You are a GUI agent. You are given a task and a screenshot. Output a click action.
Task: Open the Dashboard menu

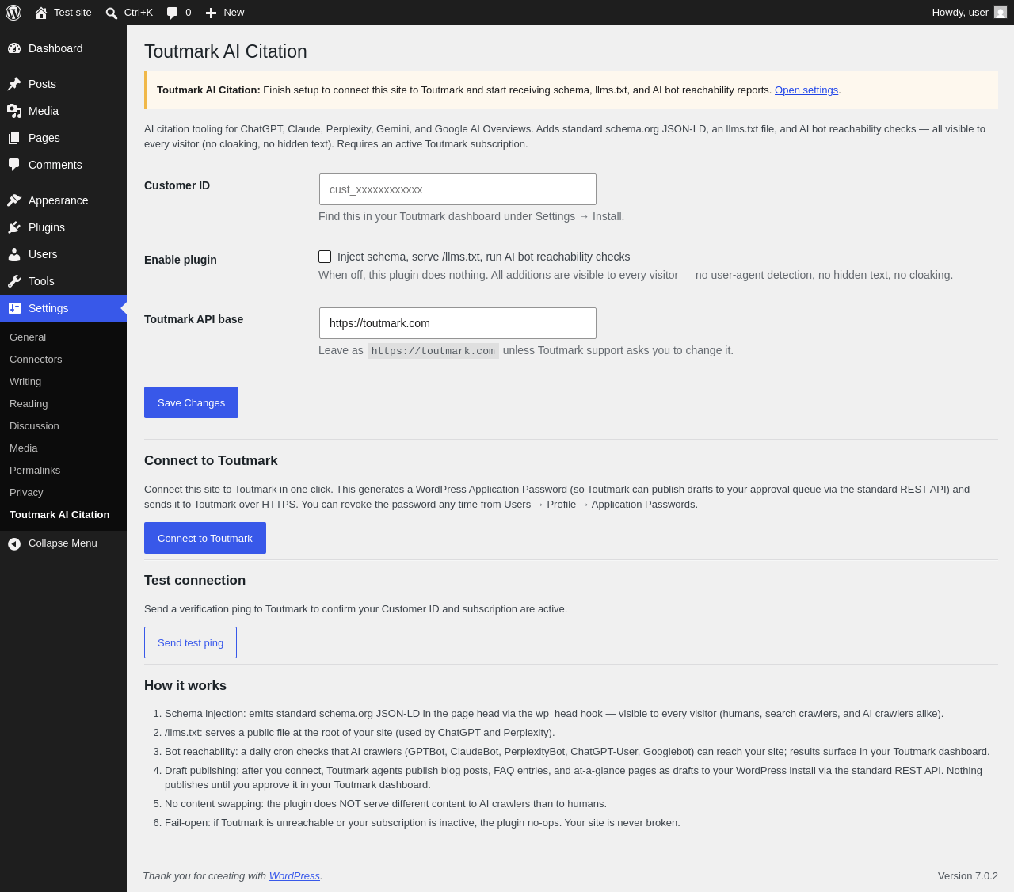click(x=63, y=48)
